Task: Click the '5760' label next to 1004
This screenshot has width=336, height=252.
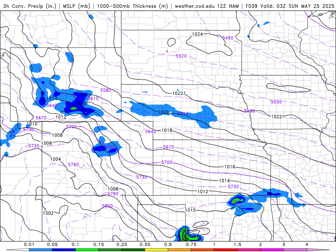Action: click(73, 165)
